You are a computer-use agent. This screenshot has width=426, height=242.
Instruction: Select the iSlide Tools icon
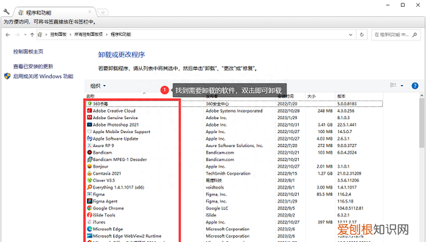(x=90, y=215)
